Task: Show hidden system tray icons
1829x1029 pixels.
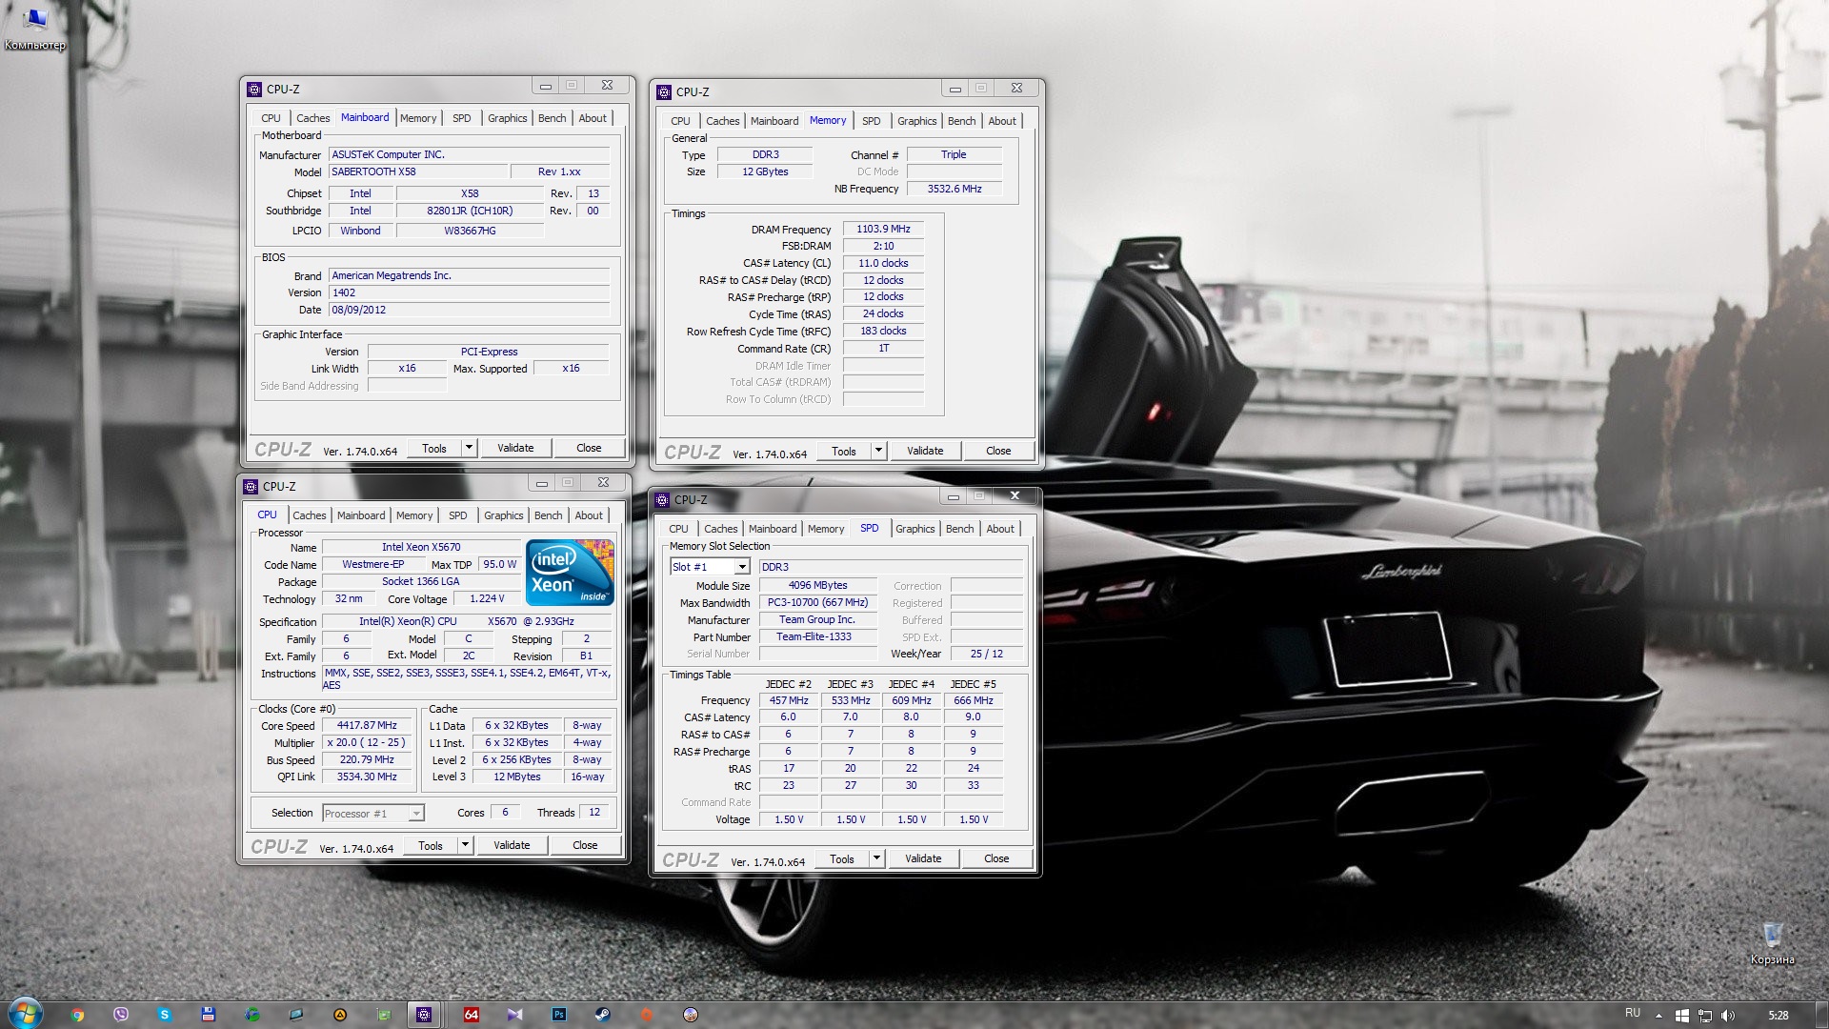Action: [1658, 1016]
